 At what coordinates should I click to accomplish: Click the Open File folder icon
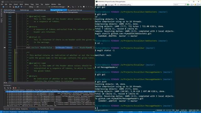(x=14, y=7)
